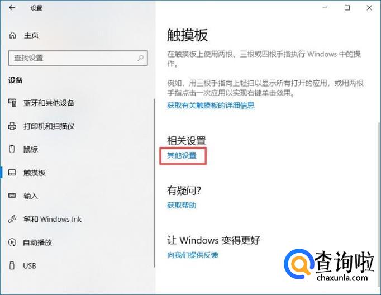Open the Home page via house icon
The width and height of the screenshot is (381, 295).
pos(13,35)
